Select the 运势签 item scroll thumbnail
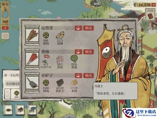 (32, 35)
